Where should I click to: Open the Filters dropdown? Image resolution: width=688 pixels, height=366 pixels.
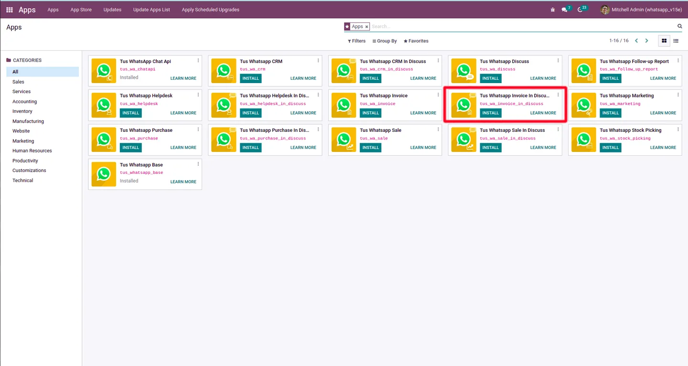[x=356, y=41]
